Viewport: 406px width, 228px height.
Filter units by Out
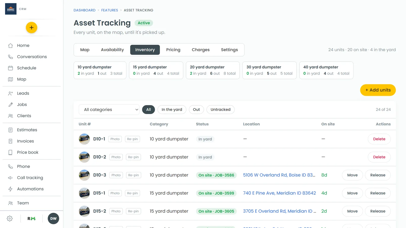click(x=196, y=110)
